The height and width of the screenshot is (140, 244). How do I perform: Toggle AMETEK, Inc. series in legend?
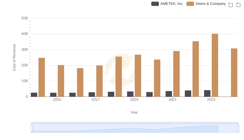pos(167,4)
